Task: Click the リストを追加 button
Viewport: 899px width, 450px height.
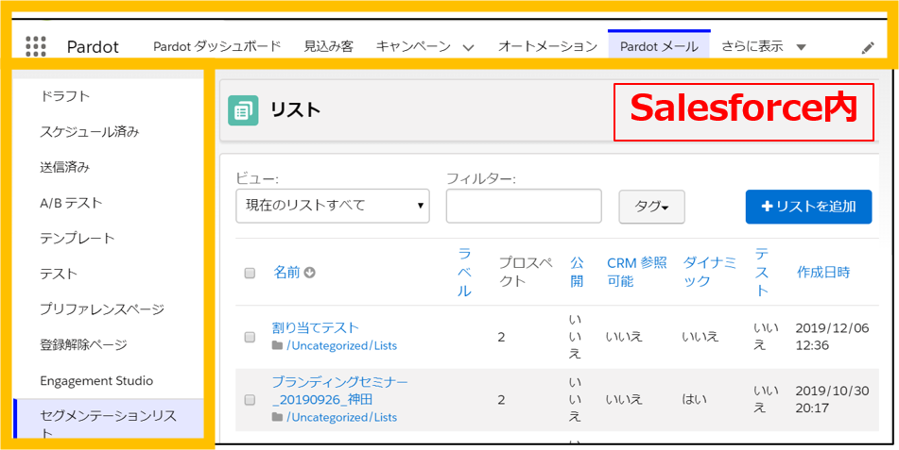Action: [808, 207]
